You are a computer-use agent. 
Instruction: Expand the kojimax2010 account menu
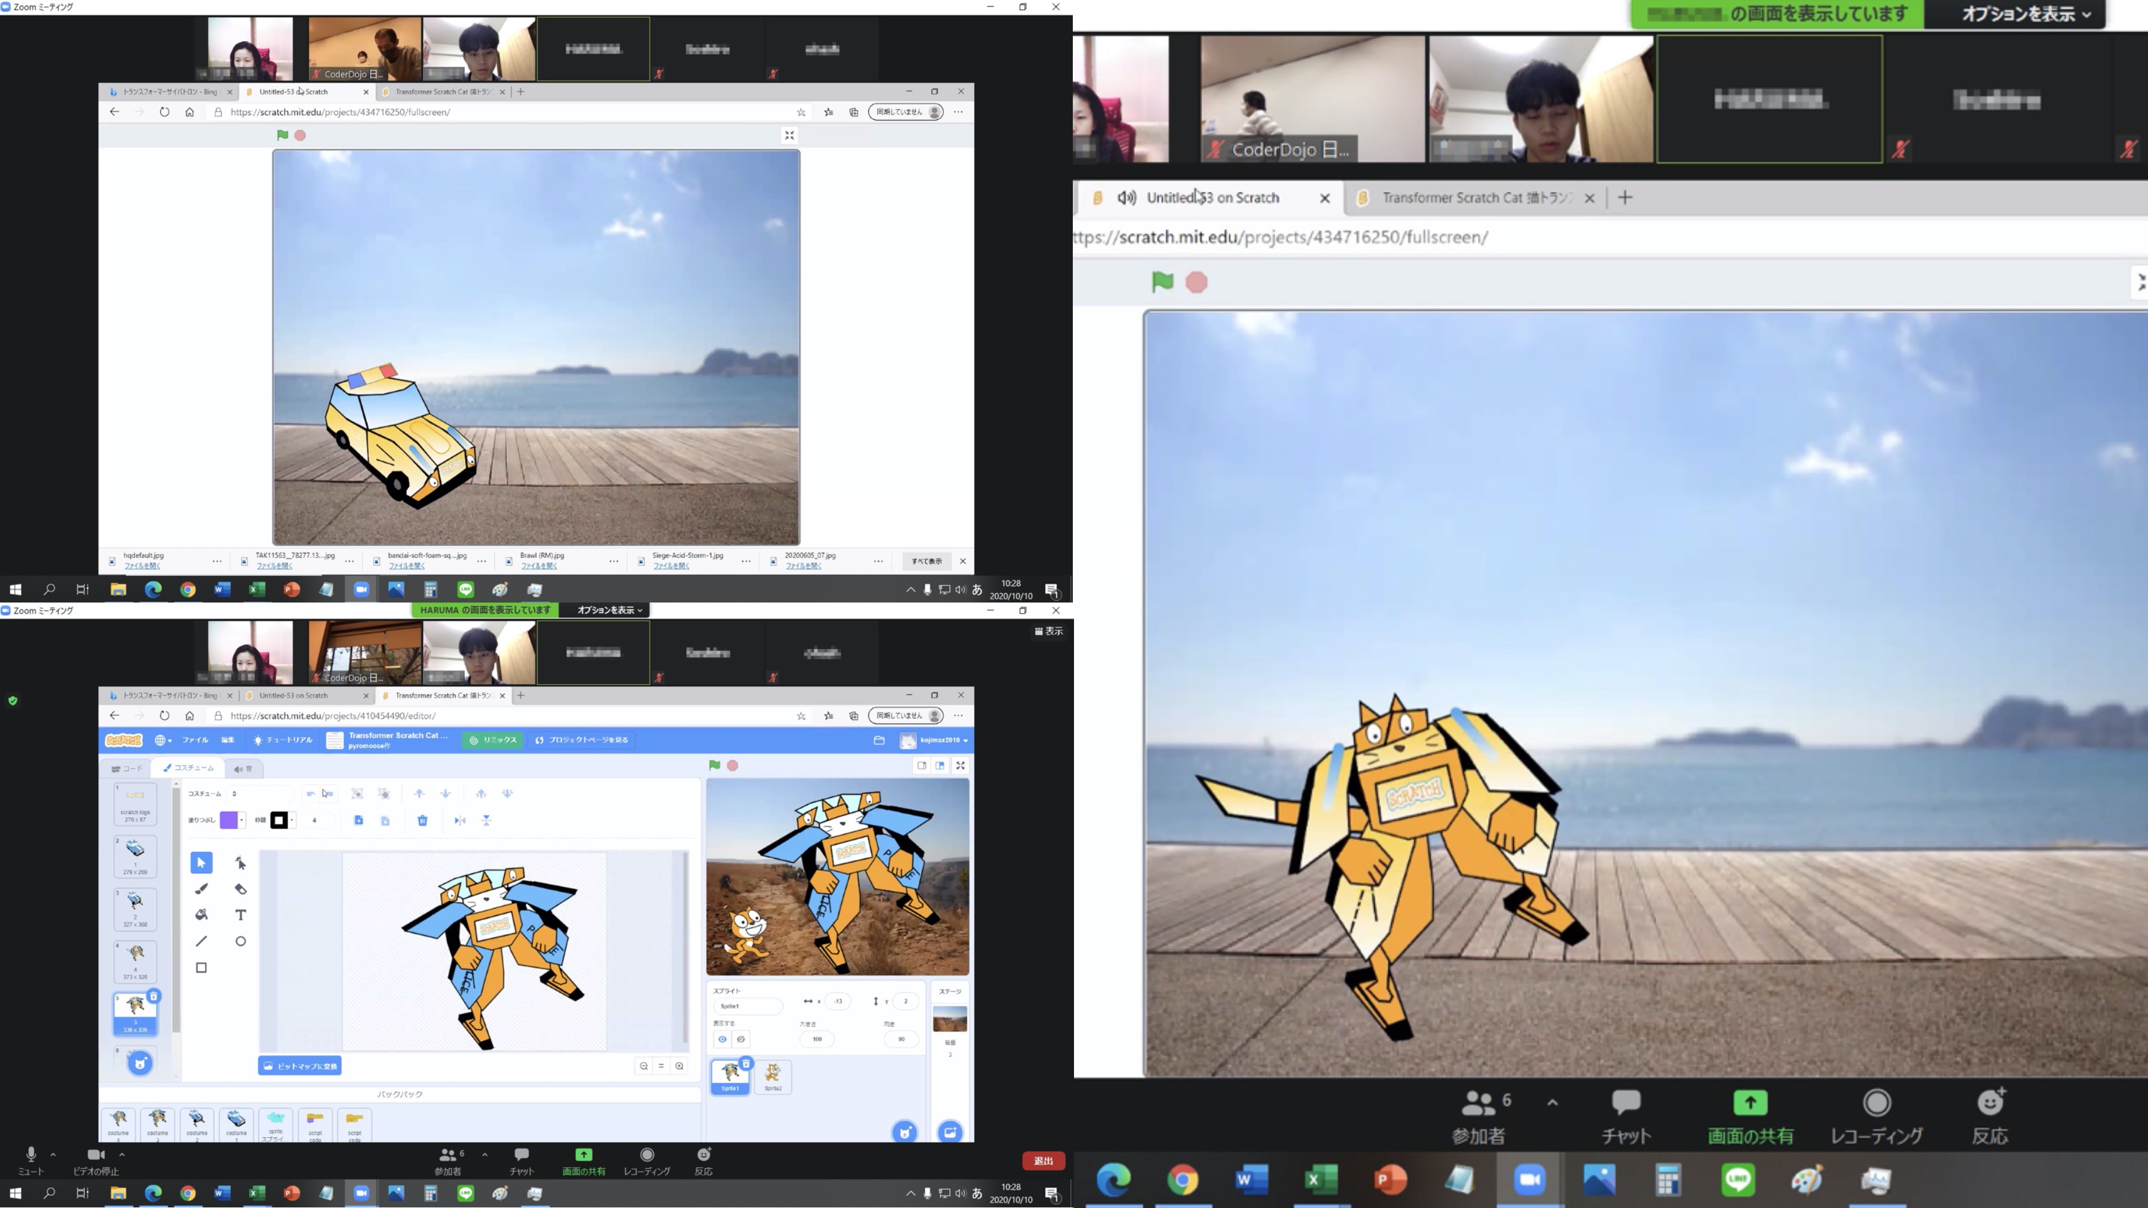pos(935,740)
